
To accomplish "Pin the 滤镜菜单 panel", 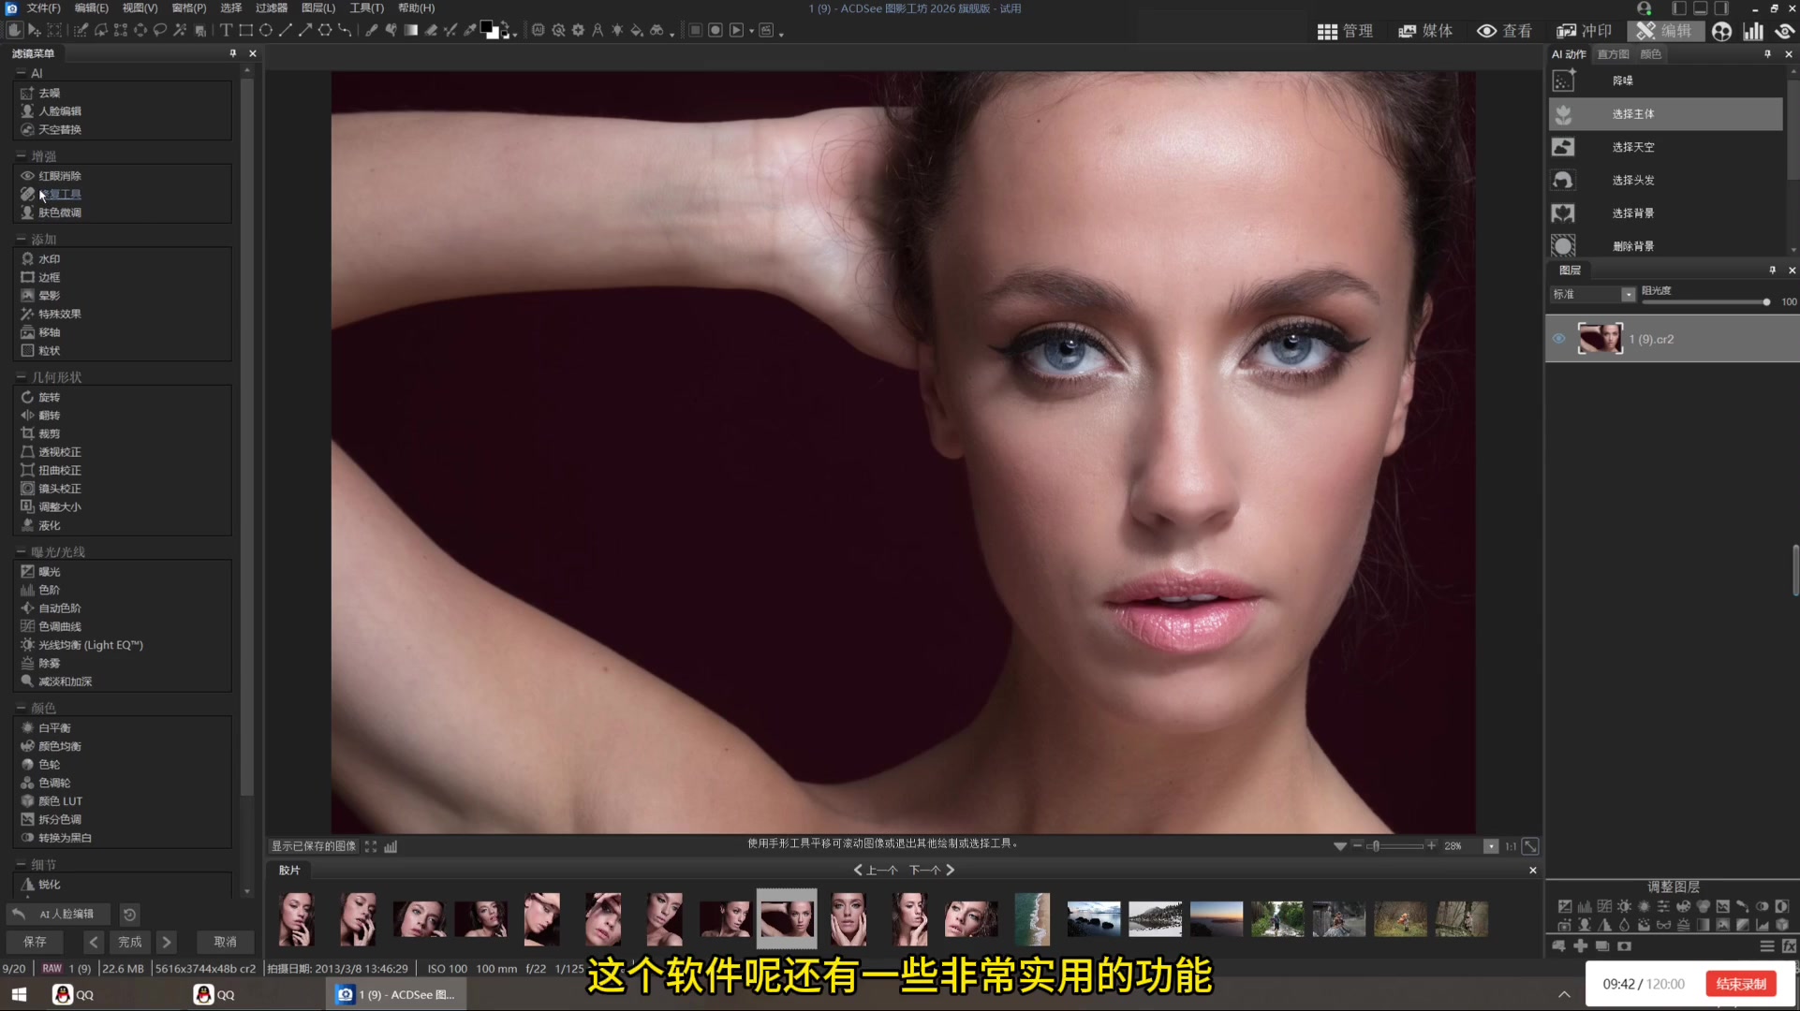I will (232, 53).
